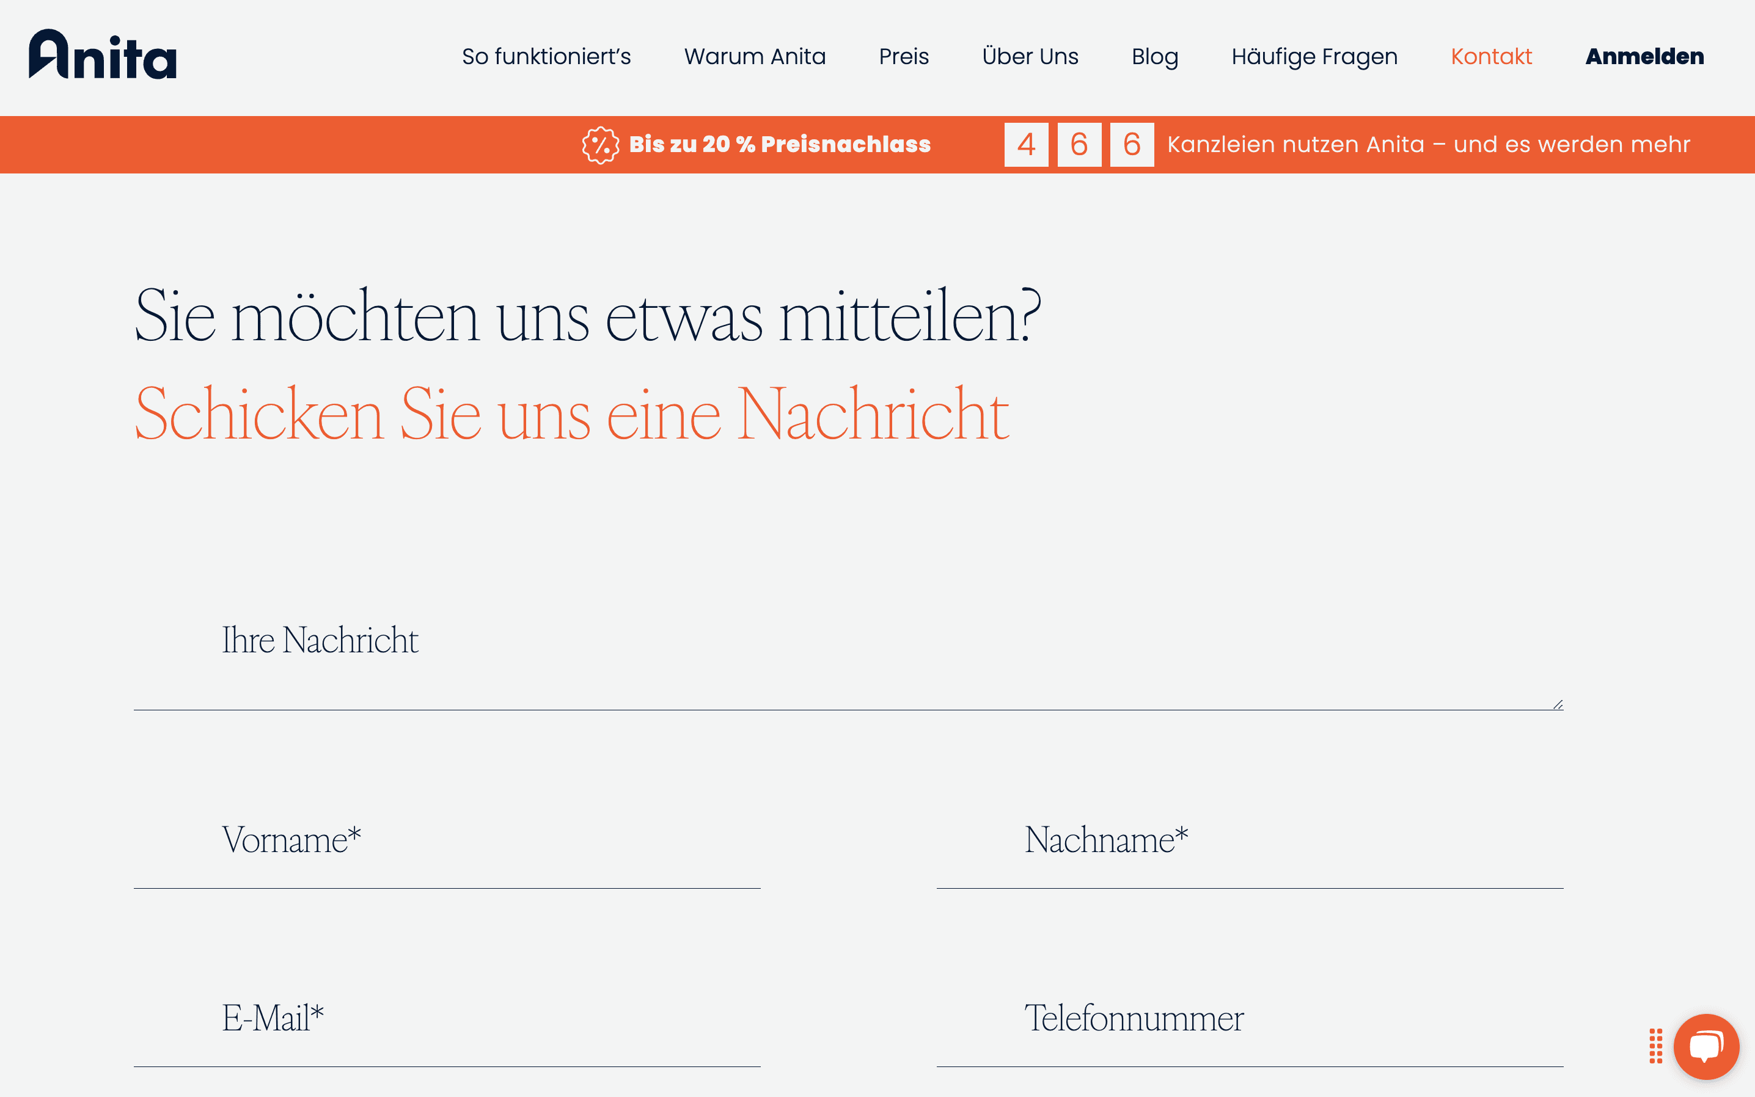
Task: Click the last counter digit tile
Action: (1132, 144)
